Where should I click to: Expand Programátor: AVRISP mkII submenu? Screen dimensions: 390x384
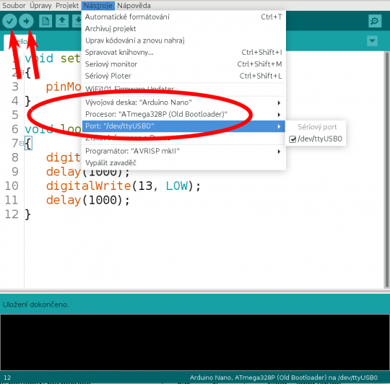(183, 151)
